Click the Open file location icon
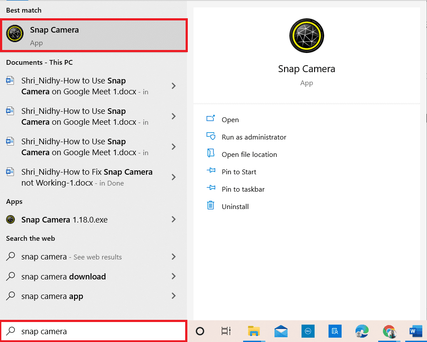Screen dimensions: 427x342 pos(211,154)
